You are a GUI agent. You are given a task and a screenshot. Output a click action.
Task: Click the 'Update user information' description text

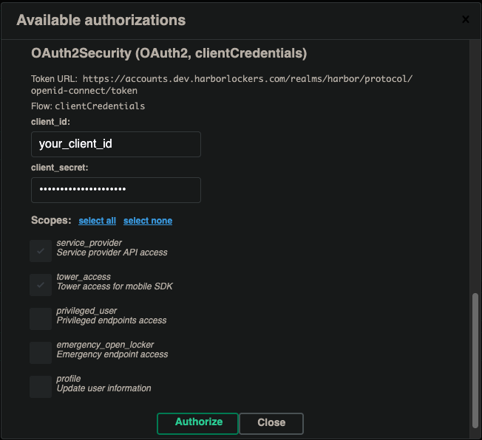104,388
